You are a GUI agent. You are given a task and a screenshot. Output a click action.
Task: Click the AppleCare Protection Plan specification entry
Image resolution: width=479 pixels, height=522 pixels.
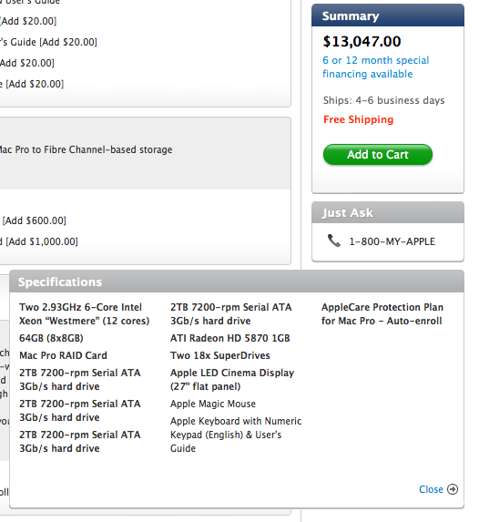382,314
